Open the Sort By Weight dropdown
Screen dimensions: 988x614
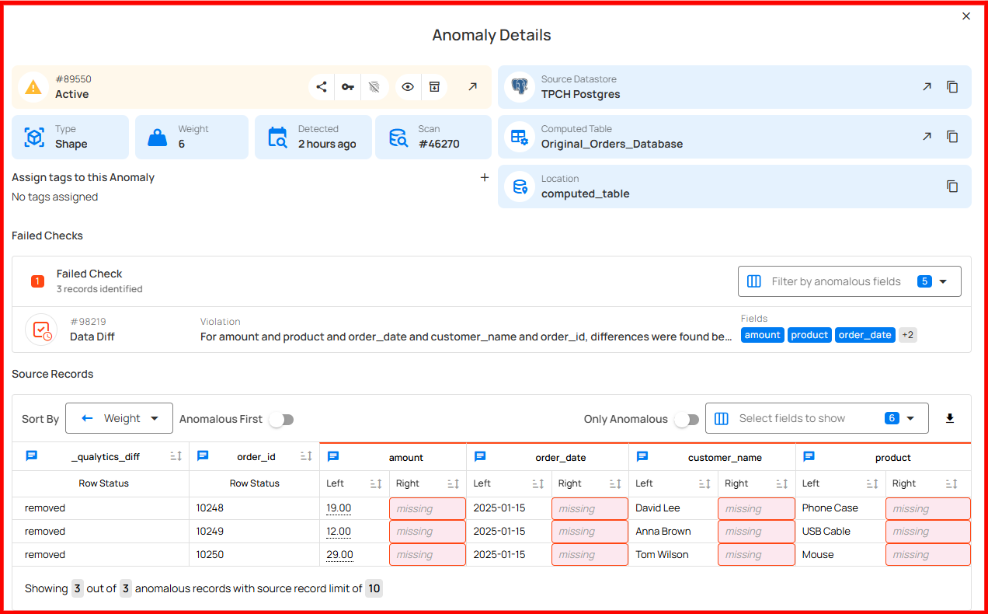point(119,419)
